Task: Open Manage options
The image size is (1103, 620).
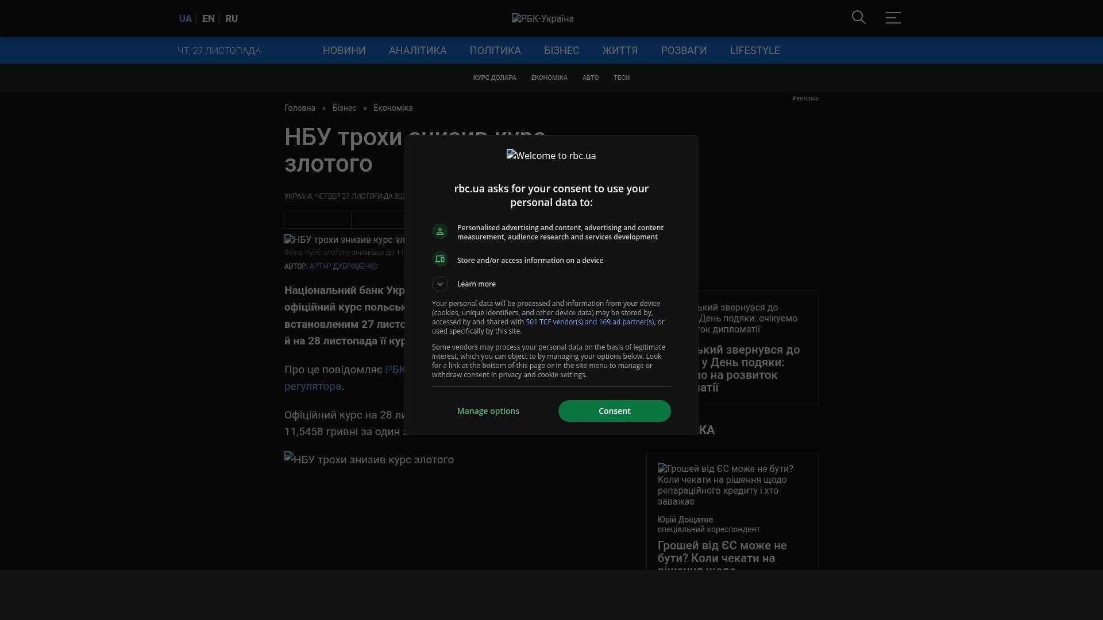Action: tap(488, 411)
